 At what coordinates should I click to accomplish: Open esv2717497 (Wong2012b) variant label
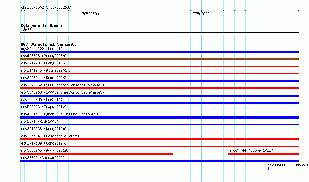click(x=44, y=63)
